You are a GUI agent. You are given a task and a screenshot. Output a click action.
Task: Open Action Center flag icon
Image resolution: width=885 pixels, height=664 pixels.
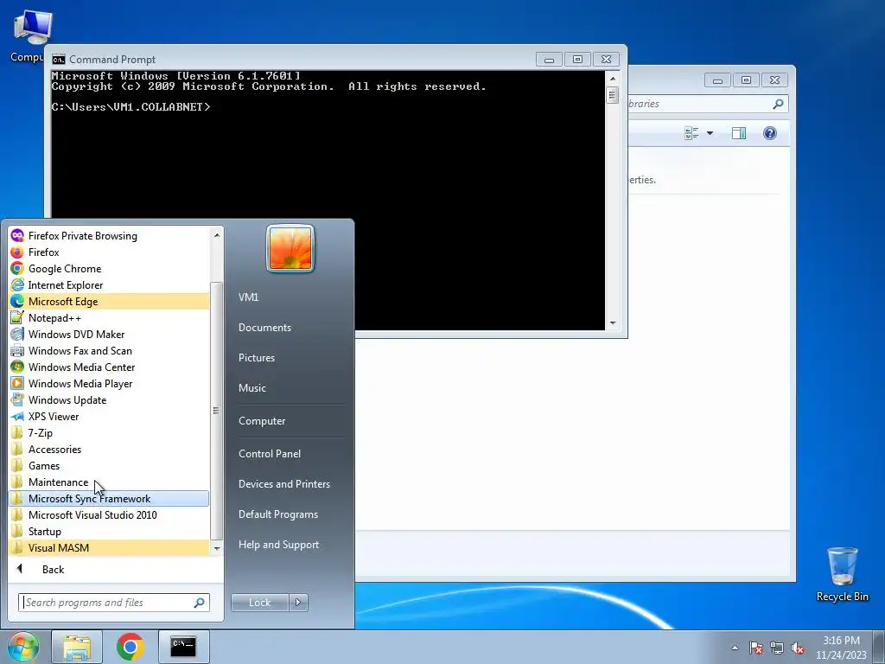pyautogui.click(x=756, y=648)
